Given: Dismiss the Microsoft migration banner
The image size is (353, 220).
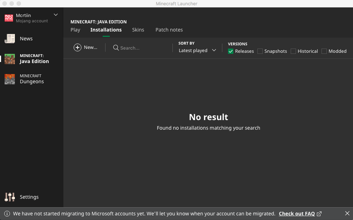Looking at the screenshot, I should point(347,213).
